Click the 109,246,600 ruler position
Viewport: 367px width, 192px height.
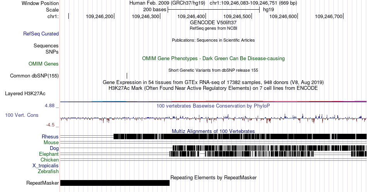point(283,16)
